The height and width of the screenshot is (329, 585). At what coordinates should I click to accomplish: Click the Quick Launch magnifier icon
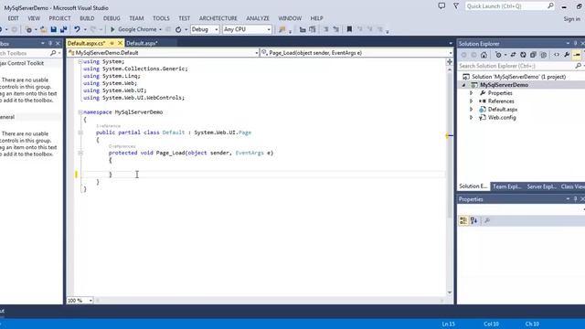click(550, 6)
